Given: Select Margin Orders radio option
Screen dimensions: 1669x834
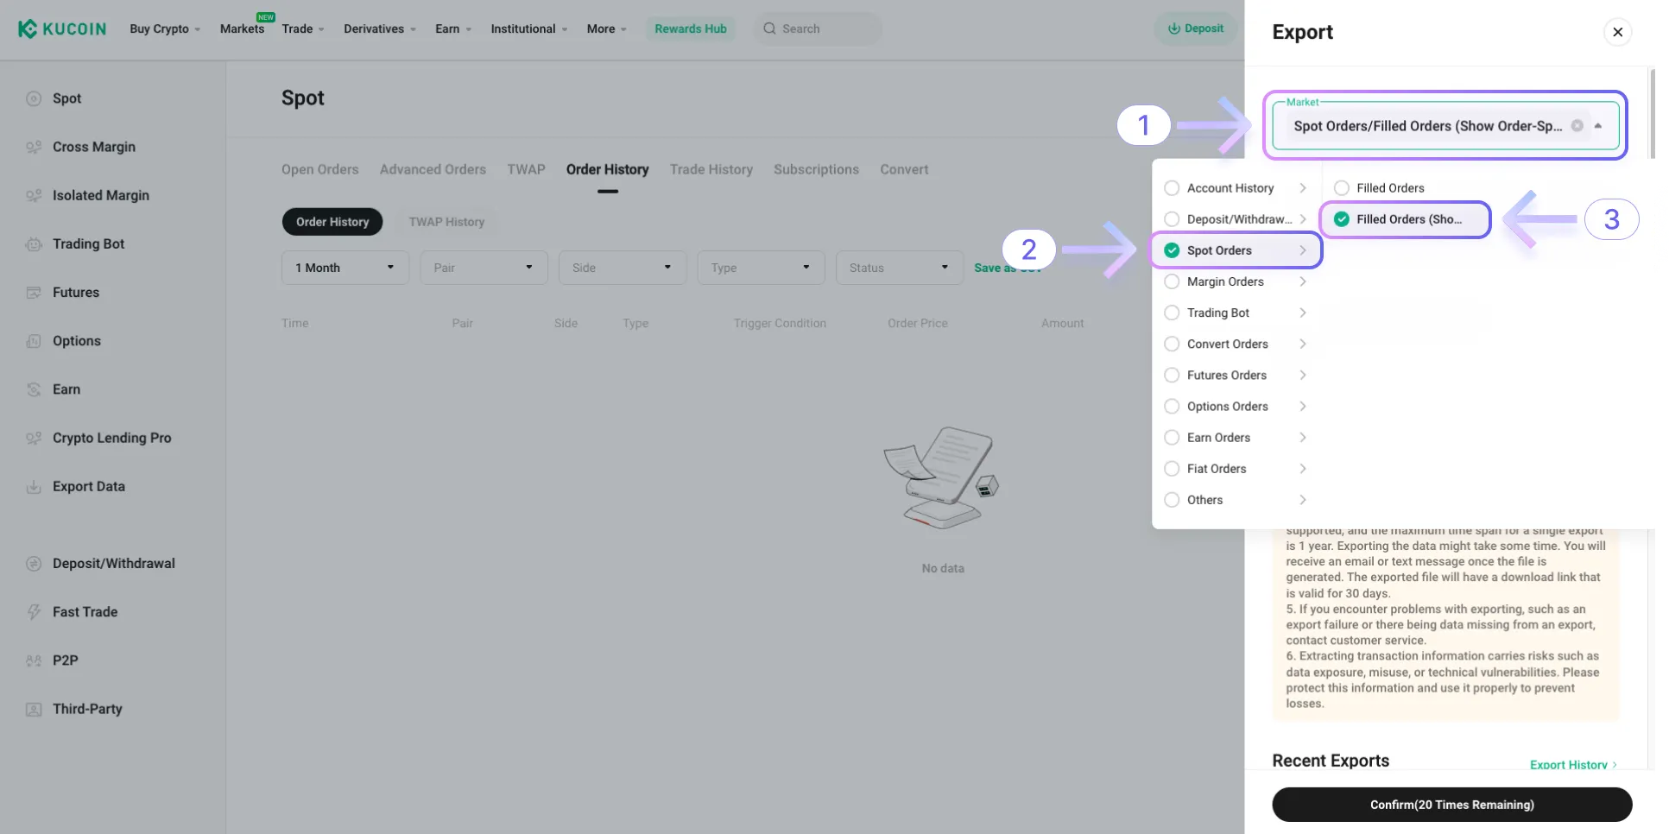Looking at the screenshot, I should [x=1172, y=281].
